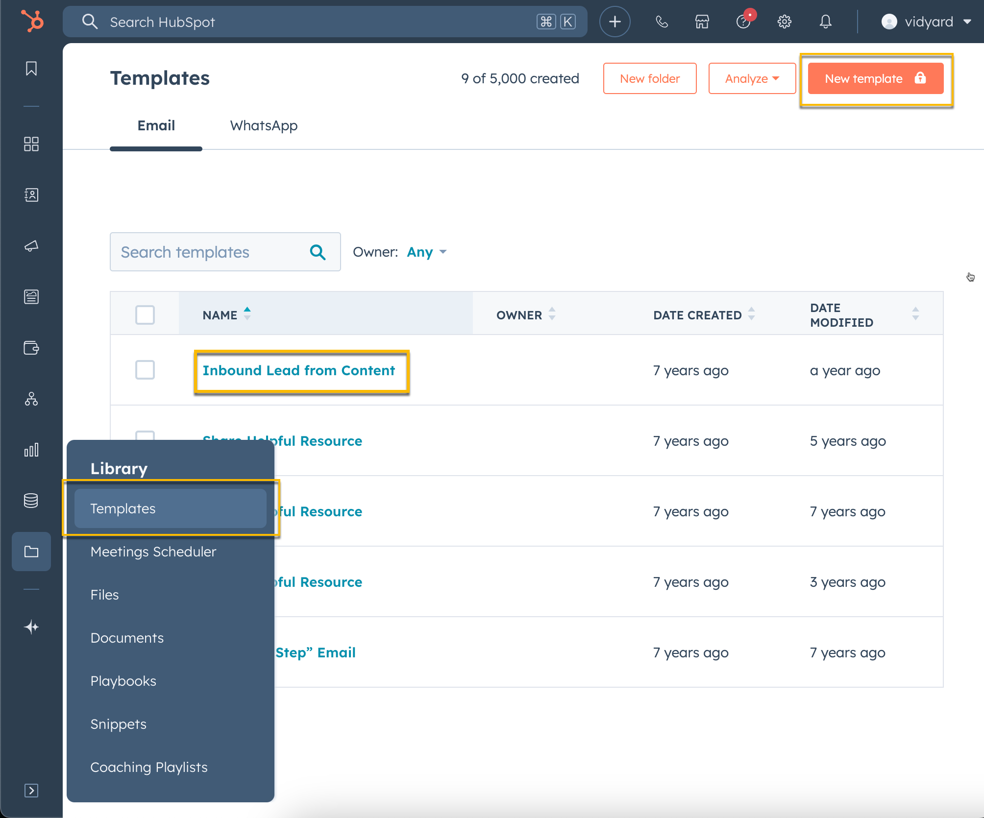Select Meetings Scheduler in Library menu

[153, 552]
